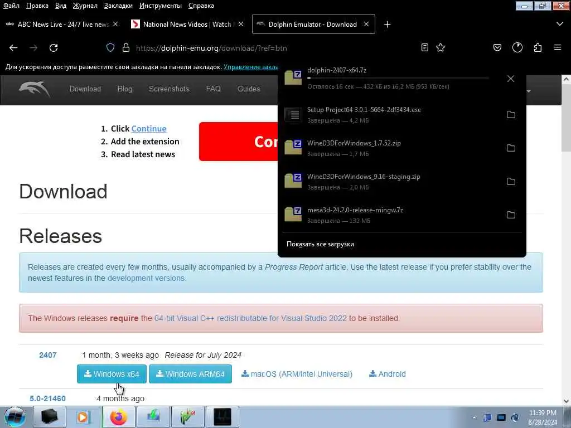Image resolution: width=571 pixels, height=428 pixels.
Task: Download the Windows x64 build of 2407
Action: 112,374
